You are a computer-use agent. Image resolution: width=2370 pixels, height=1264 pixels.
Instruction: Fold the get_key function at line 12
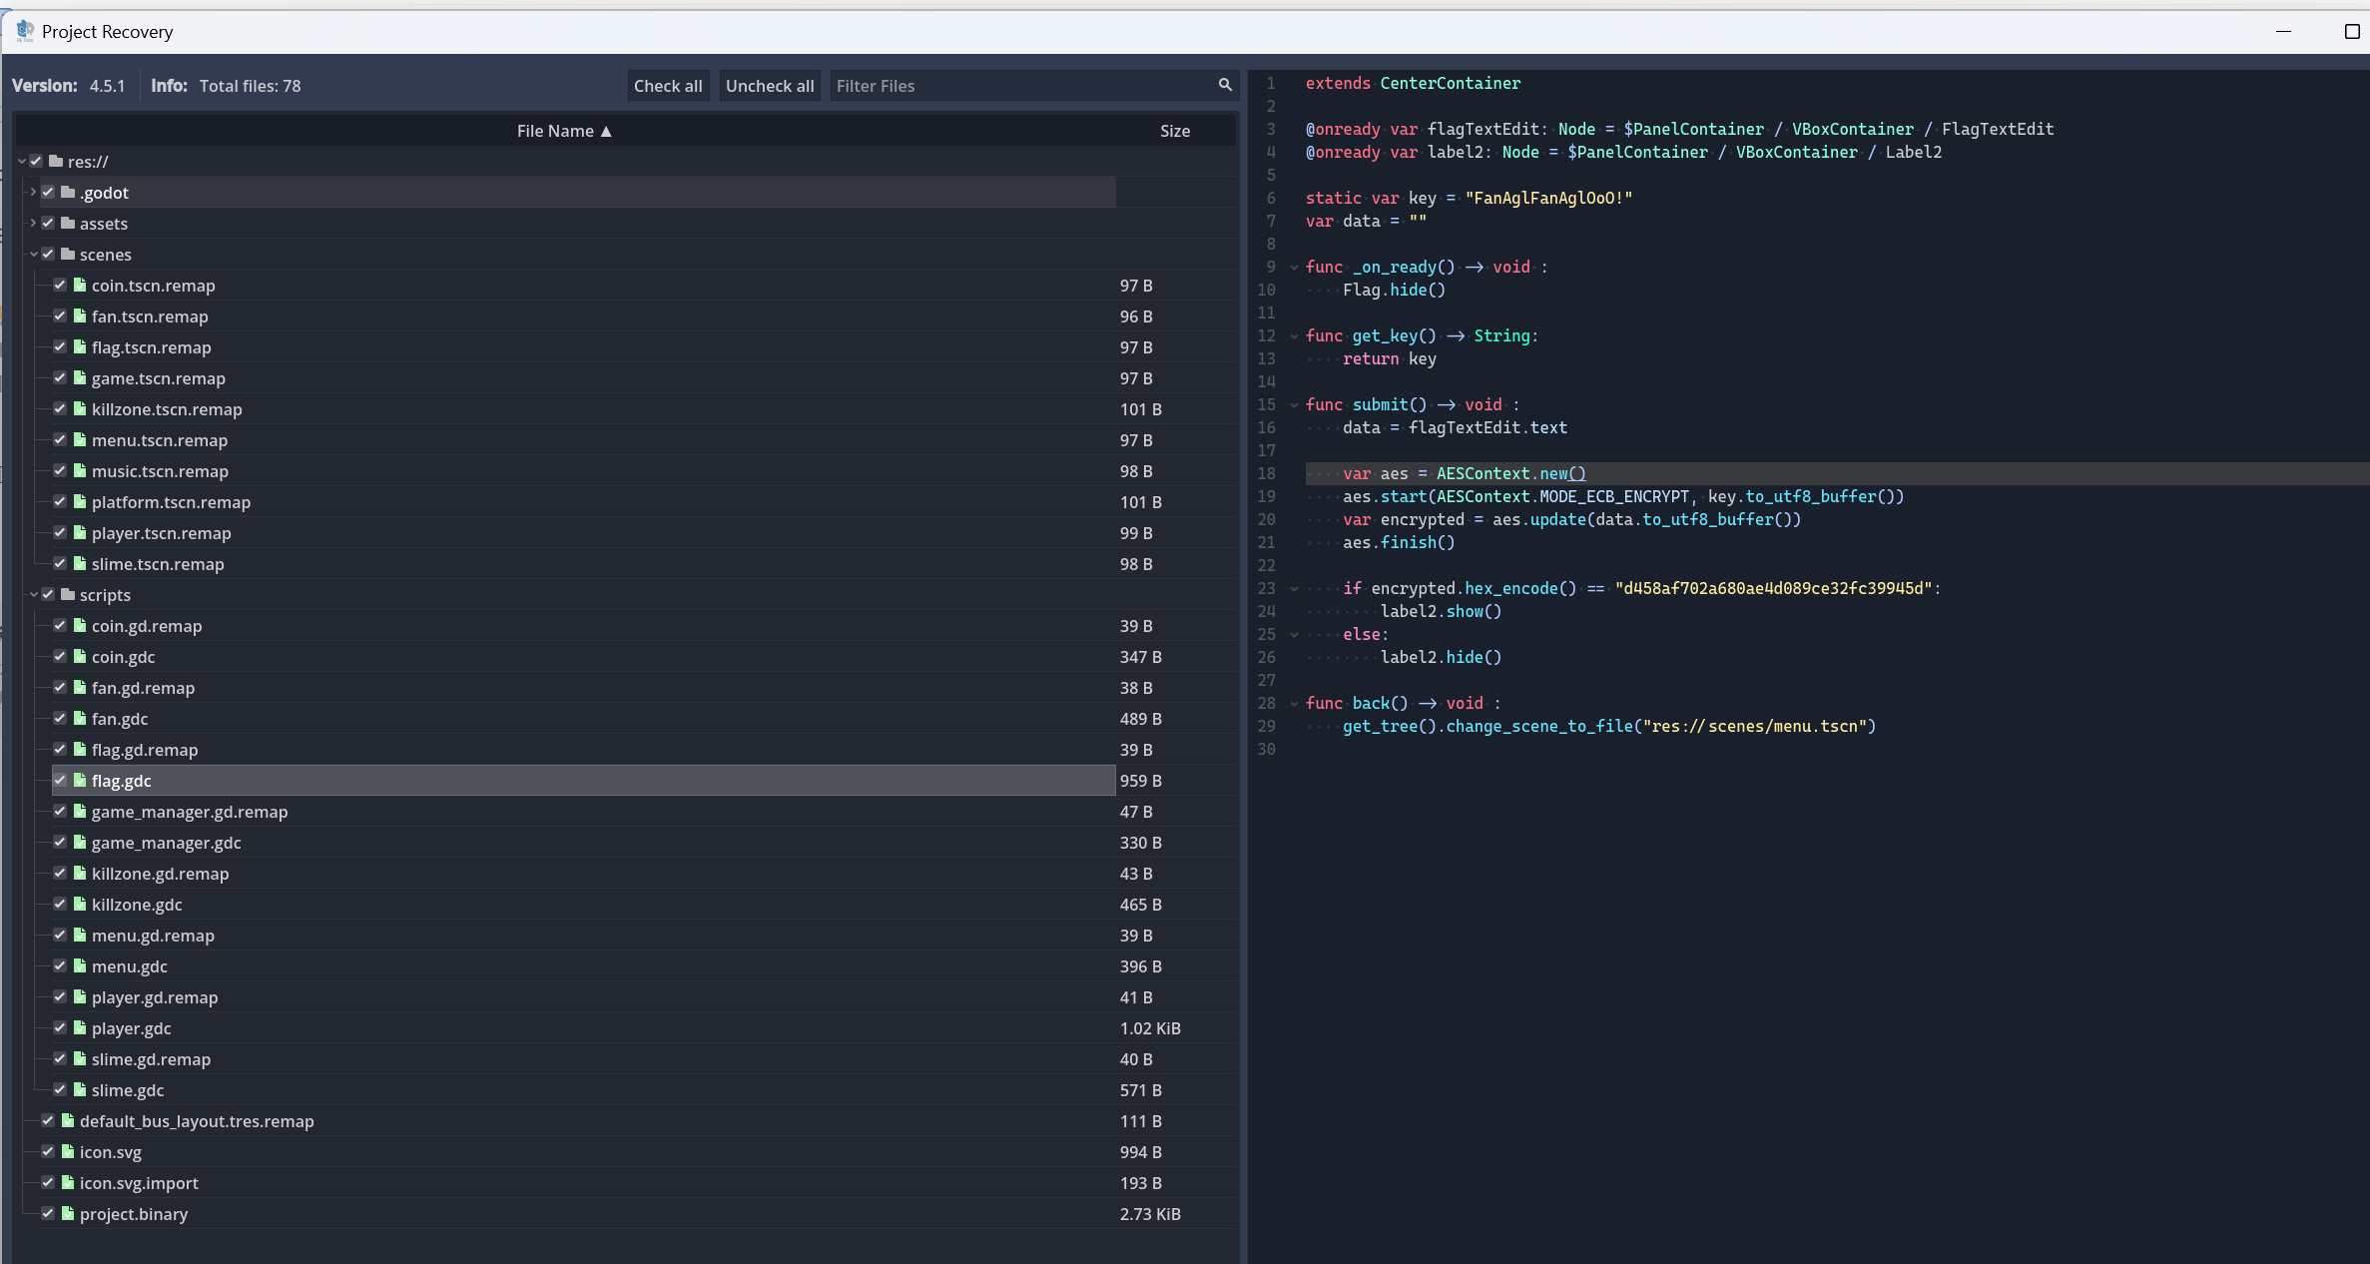(x=1294, y=336)
